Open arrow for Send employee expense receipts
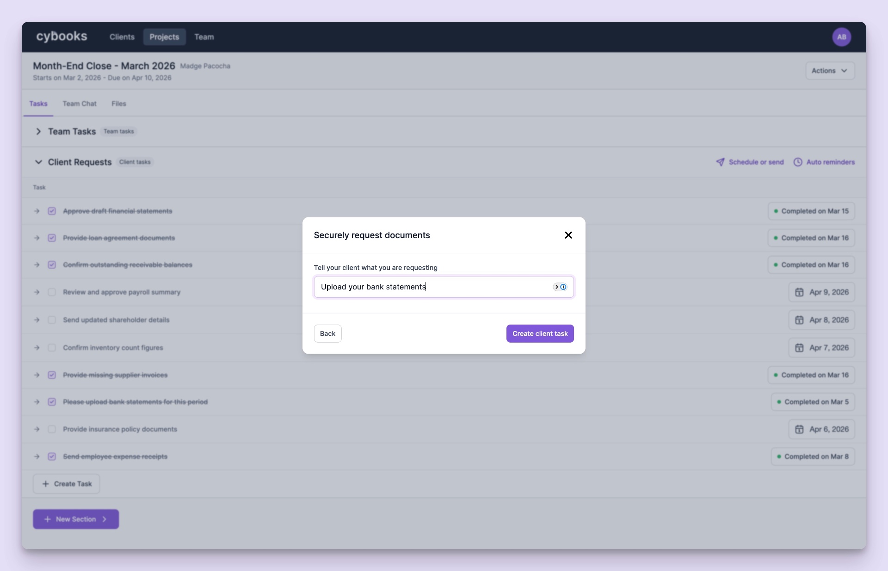 [37, 457]
